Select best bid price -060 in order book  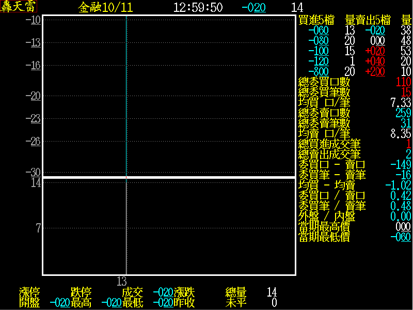coord(318,30)
